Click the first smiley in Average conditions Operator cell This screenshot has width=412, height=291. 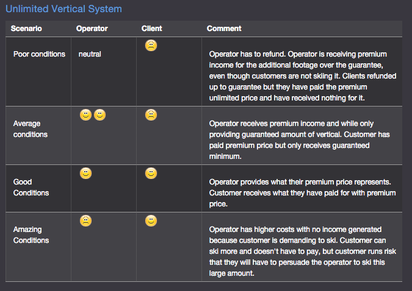coord(85,115)
